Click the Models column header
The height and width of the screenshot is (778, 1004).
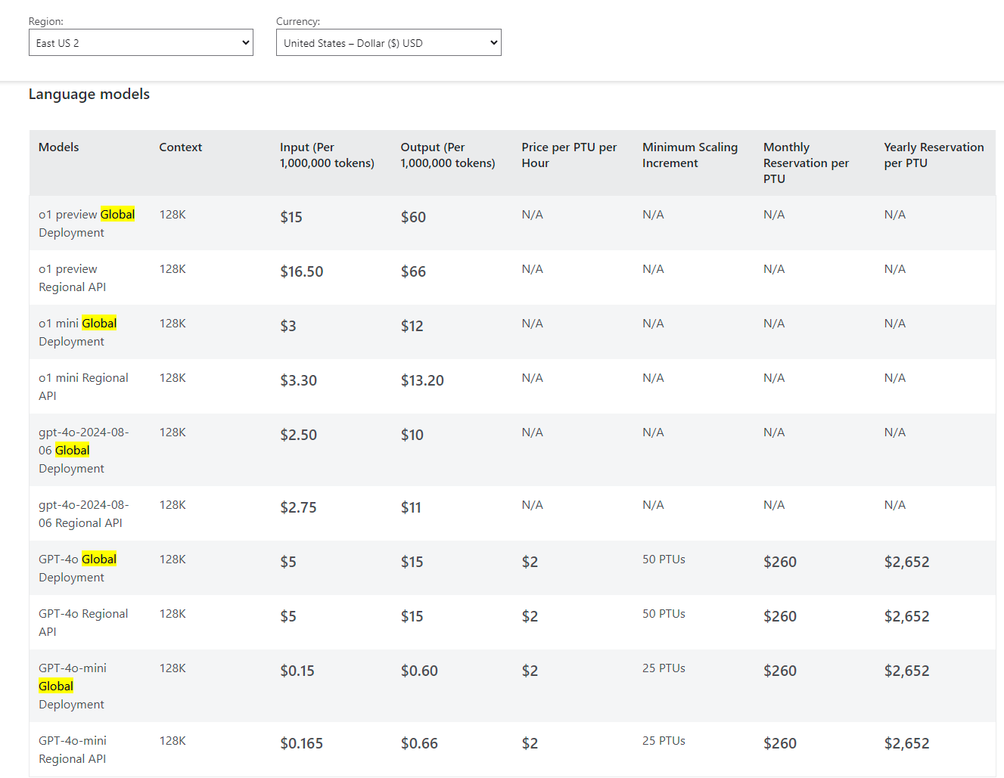point(59,147)
